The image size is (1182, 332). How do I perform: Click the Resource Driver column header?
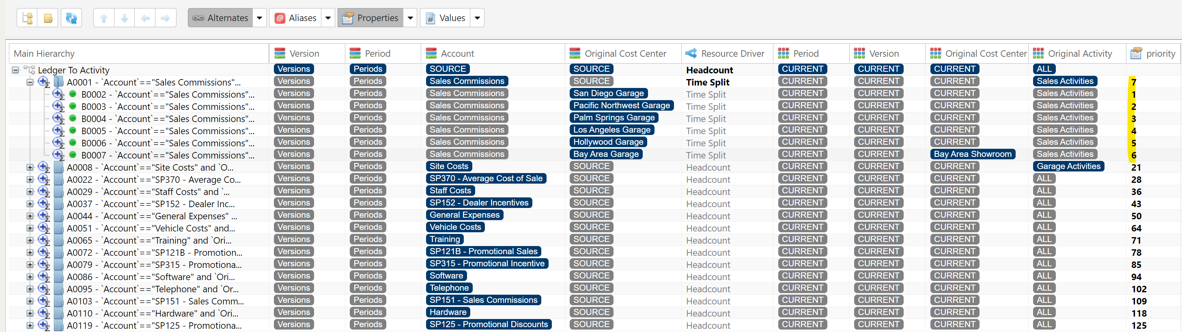[727, 54]
